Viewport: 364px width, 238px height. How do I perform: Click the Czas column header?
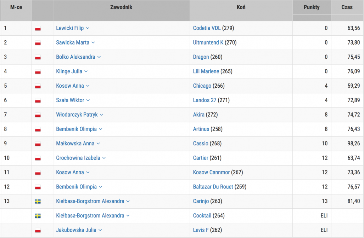[x=347, y=7]
